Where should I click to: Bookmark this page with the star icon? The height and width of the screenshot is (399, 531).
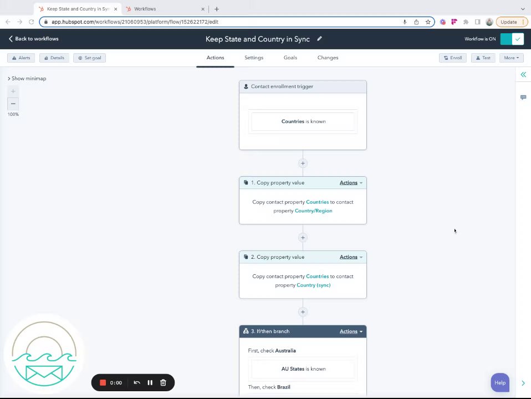click(x=428, y=22)
